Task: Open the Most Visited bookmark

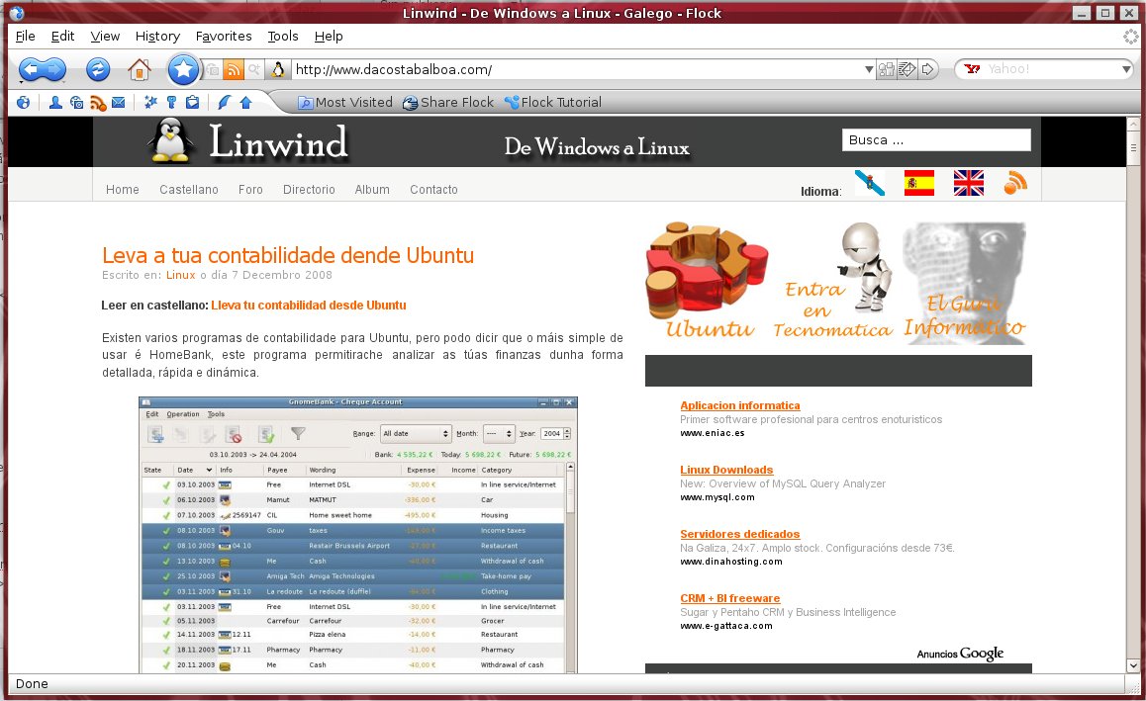Action: (x=345, y=102)
